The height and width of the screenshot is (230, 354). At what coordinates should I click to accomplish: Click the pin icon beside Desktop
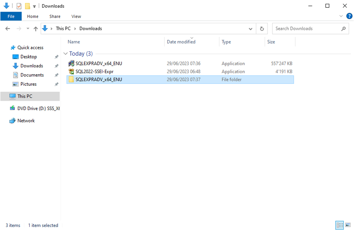tap(57, 57)
